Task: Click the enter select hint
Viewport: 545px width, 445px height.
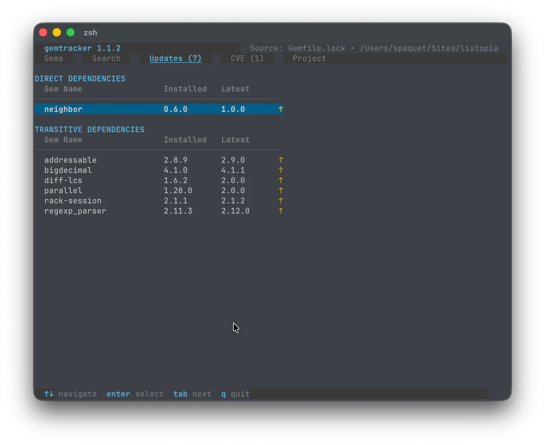Action: click(135, 394)
